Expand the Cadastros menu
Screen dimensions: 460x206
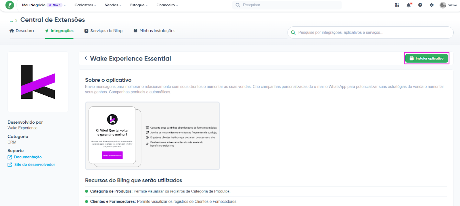85,5
